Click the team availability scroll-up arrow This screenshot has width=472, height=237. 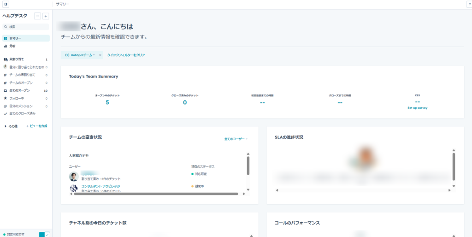[x=248, y=154]
